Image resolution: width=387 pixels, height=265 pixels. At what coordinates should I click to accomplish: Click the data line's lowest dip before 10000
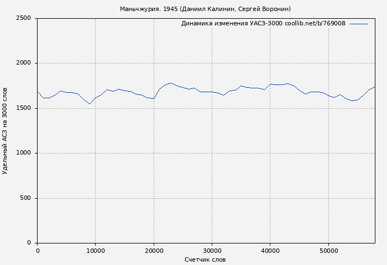[x=90, y=104]
